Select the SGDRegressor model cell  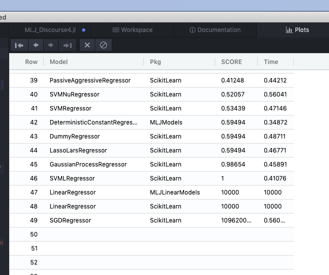[70, 220]
